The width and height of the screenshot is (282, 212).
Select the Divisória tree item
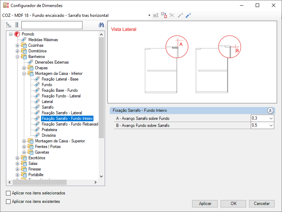48,135
